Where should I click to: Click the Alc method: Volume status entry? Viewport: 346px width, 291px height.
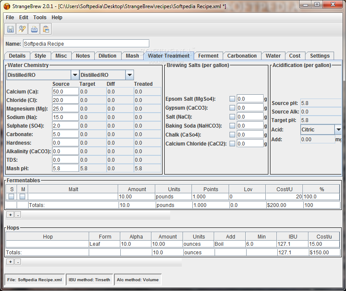138,280
